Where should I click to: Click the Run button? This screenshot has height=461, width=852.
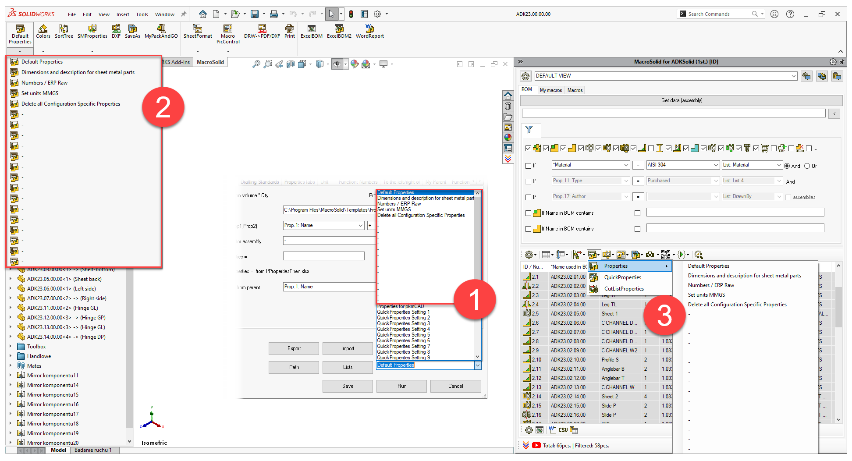(402, 386)
